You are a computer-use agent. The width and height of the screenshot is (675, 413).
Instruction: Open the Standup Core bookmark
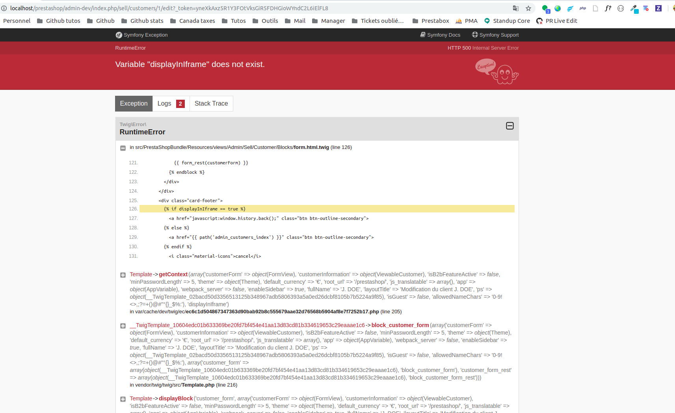pos(507,21)
